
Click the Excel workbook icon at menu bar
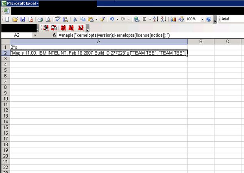coord(6,11)
